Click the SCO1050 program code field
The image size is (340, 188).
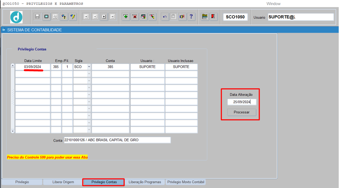(x=235, y=17)
